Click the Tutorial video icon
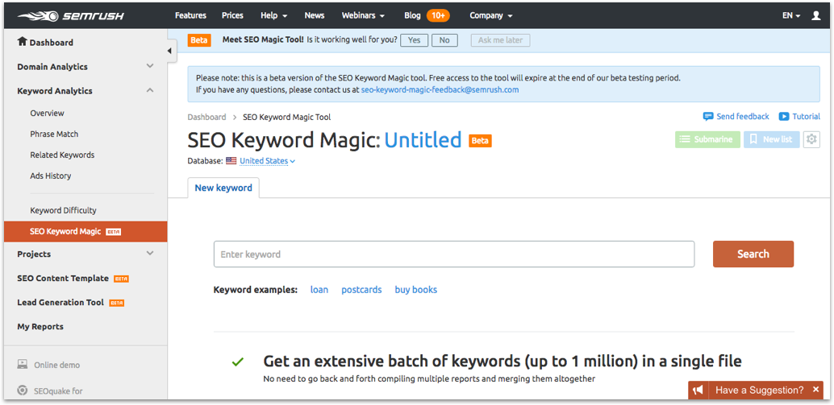The width and height of the screenshot is (834, 405). tap(784, 117)
